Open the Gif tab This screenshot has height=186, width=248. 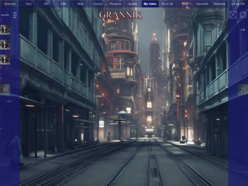tap(46, 4)
